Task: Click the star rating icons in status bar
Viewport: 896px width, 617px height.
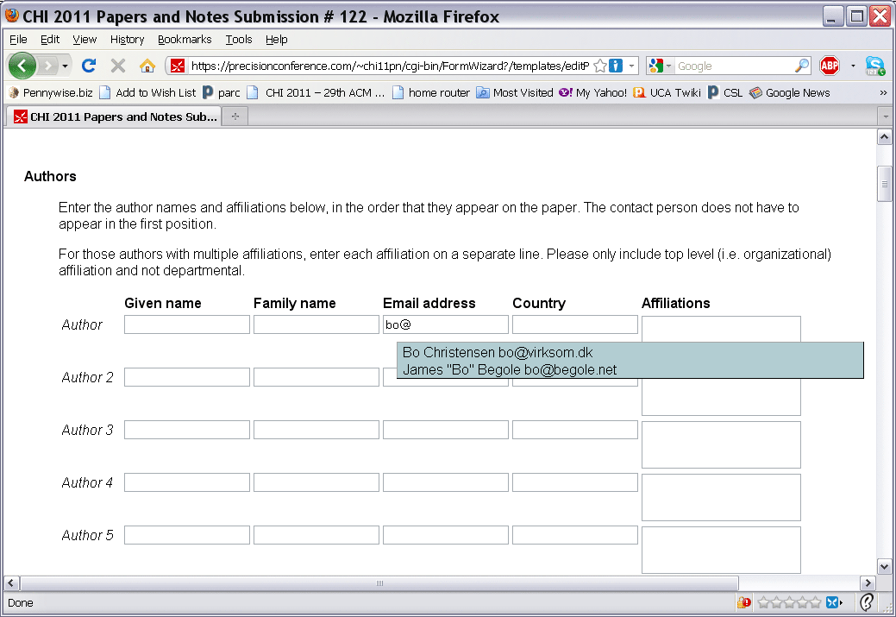Action: 789,602
